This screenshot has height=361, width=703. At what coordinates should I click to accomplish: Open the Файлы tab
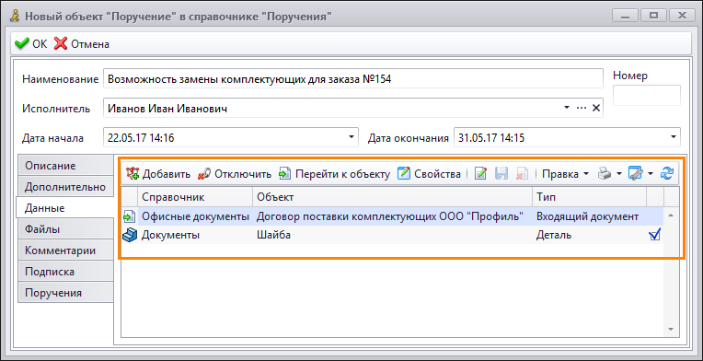65,229
